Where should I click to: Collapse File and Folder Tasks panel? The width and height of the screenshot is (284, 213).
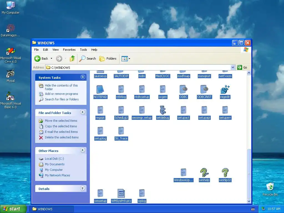click(x=83, y=113)
